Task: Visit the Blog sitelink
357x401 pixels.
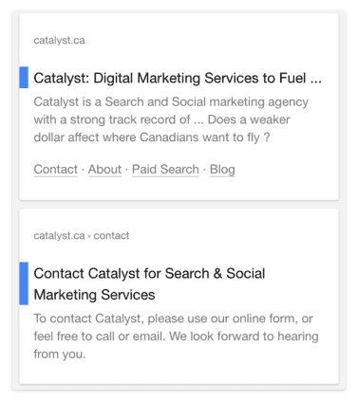Action: click(x=222, y=169)
